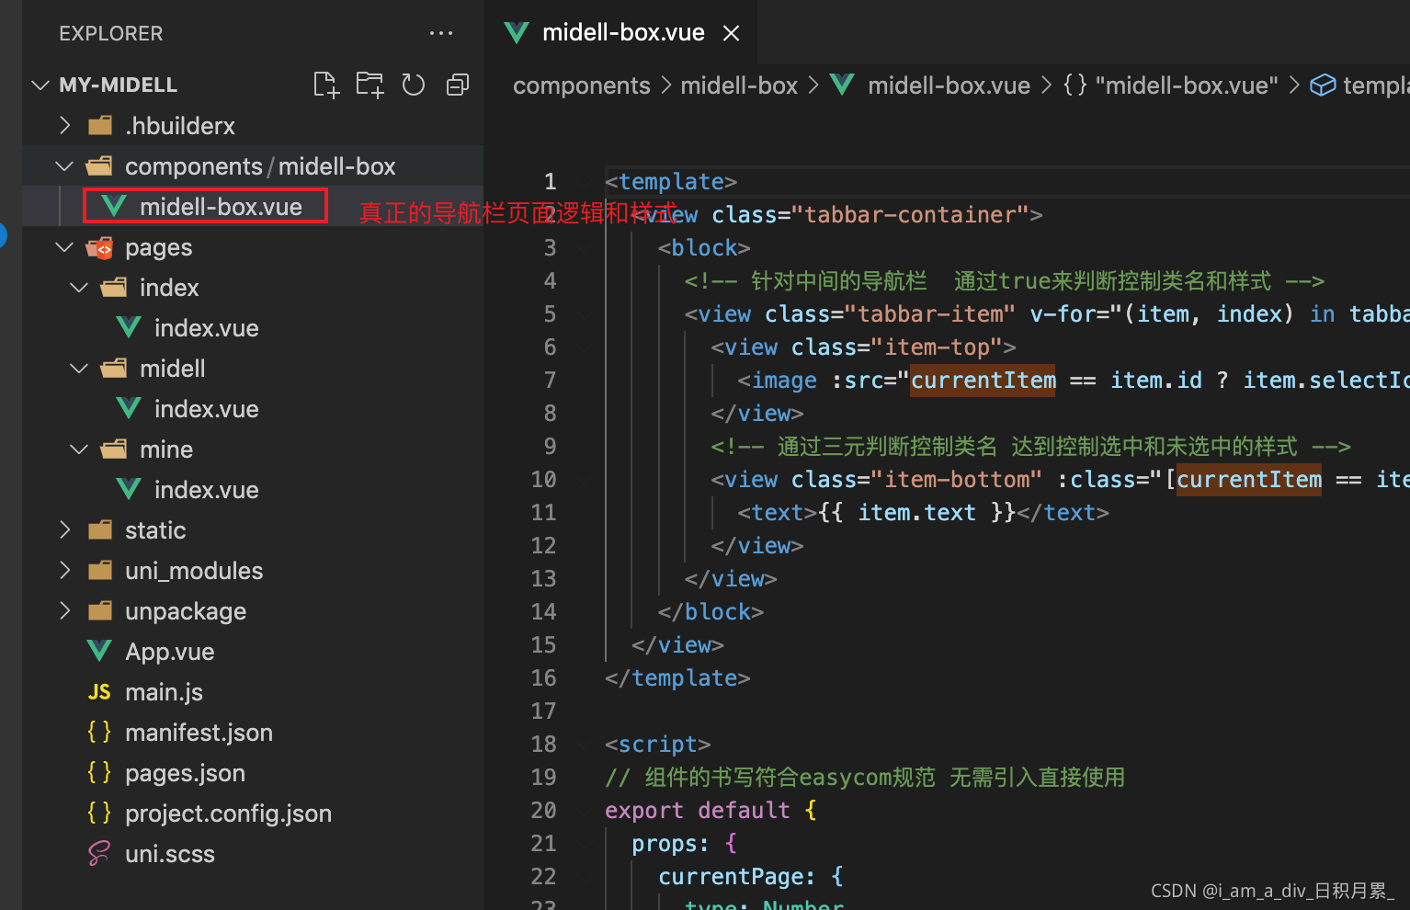Click "item.text" expression on line 11
The height and width of the screenshot is (910, 1410).
(x=916, y=512)
